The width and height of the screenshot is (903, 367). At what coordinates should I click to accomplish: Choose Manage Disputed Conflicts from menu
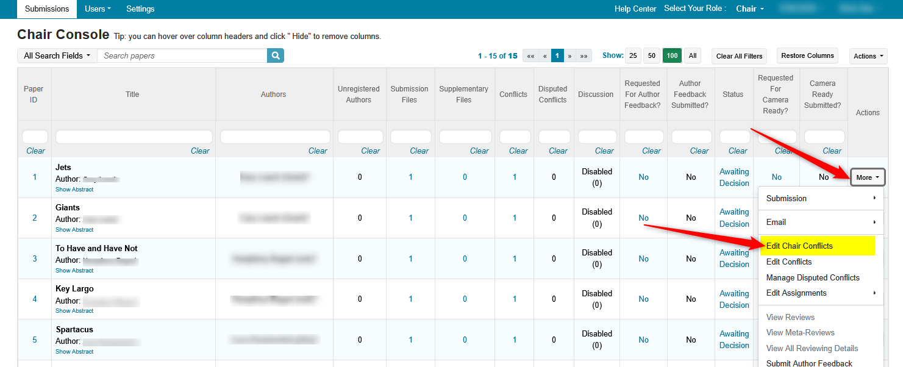[813, 277]
